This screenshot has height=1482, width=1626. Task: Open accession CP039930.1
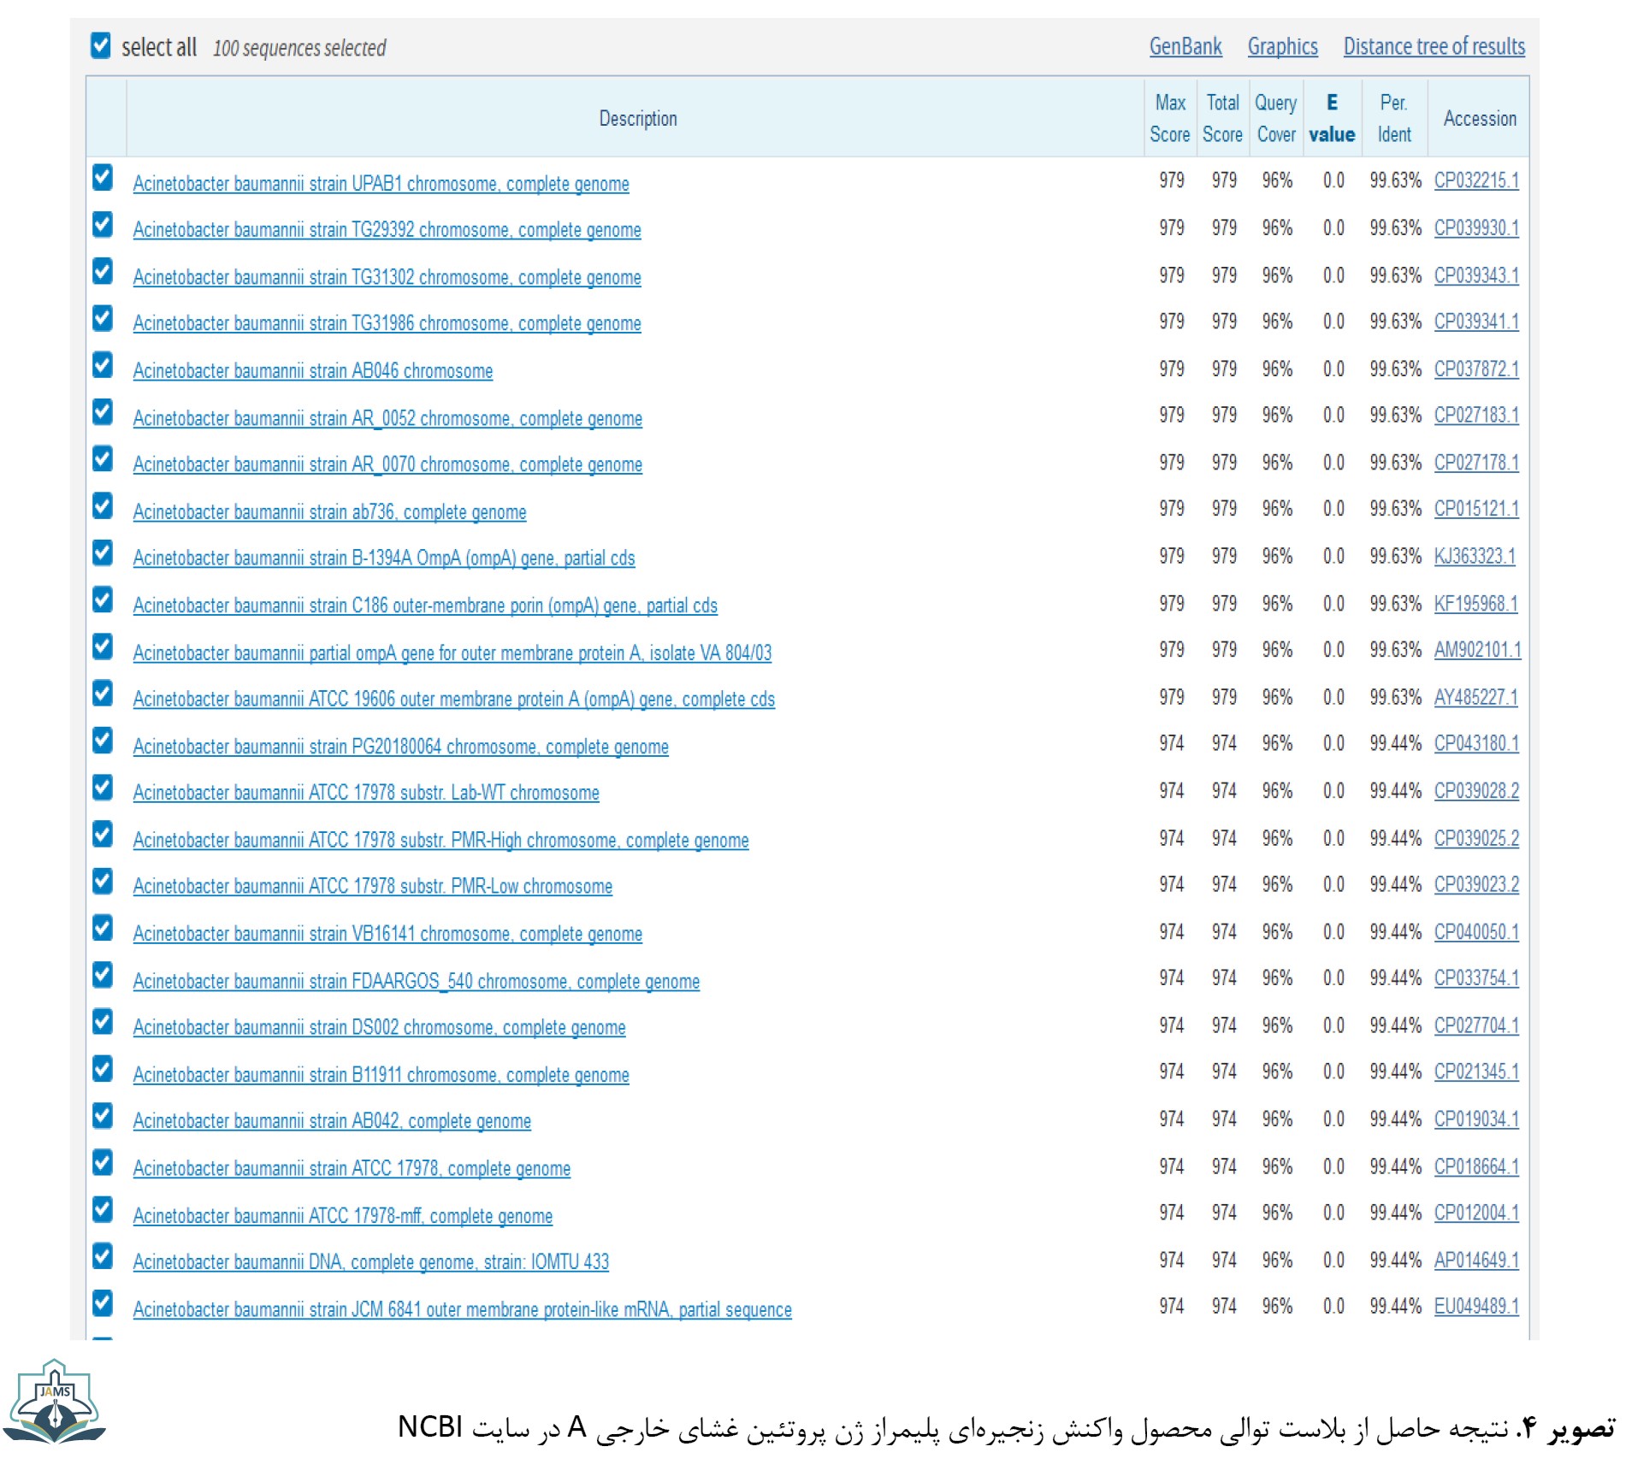[1476, 228]
